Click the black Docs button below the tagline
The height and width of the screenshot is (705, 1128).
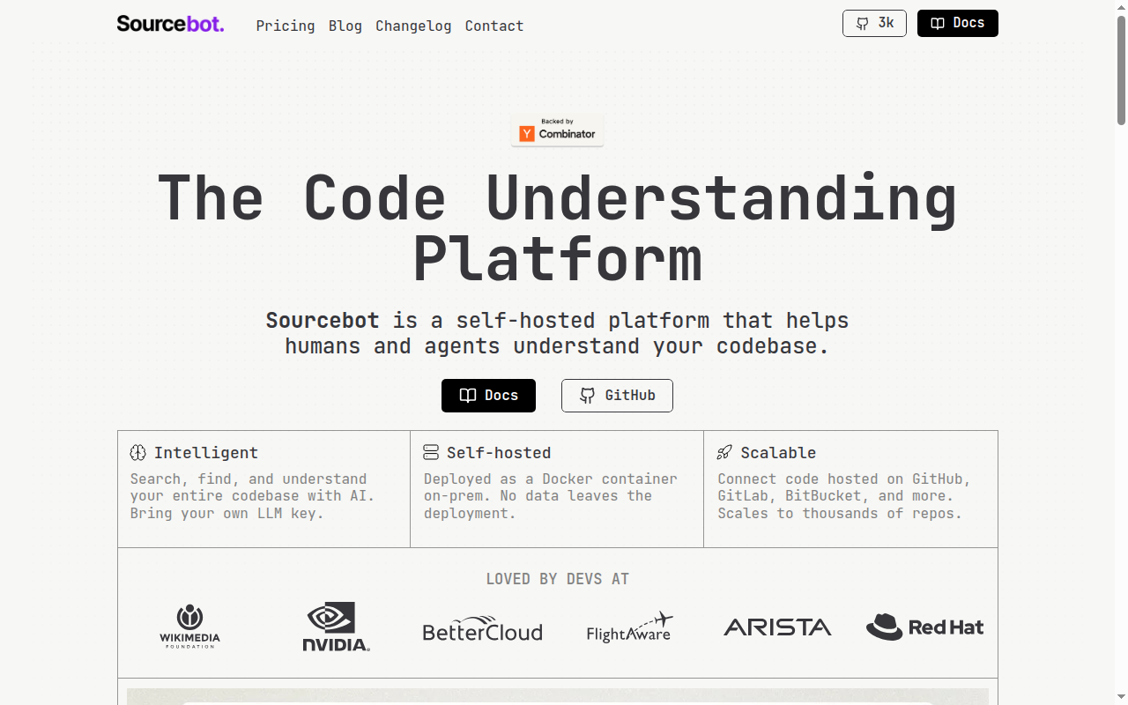pyautogui.click(x=488, y=396)
